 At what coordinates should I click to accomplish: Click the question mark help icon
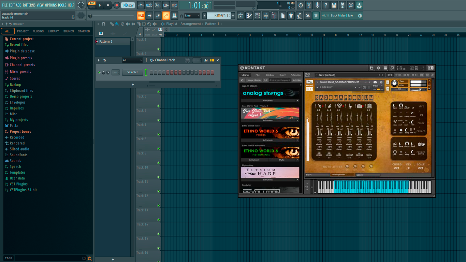(x=326, y=5)
